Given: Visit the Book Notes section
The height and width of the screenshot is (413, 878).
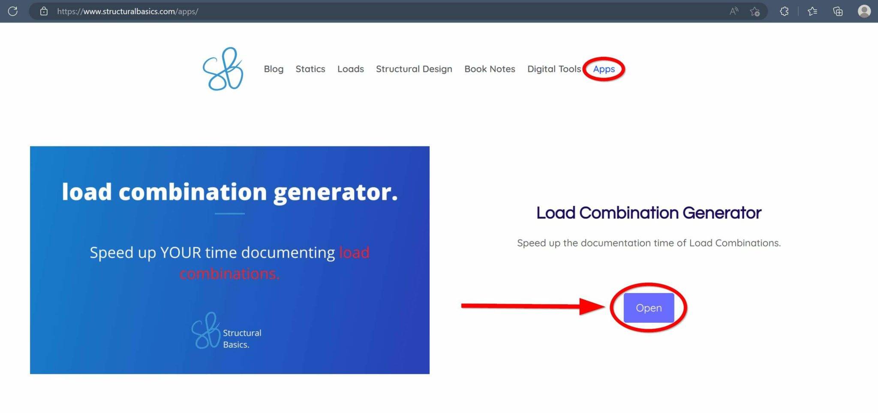Looking at the screenshot, I should (x=490, y=69).
